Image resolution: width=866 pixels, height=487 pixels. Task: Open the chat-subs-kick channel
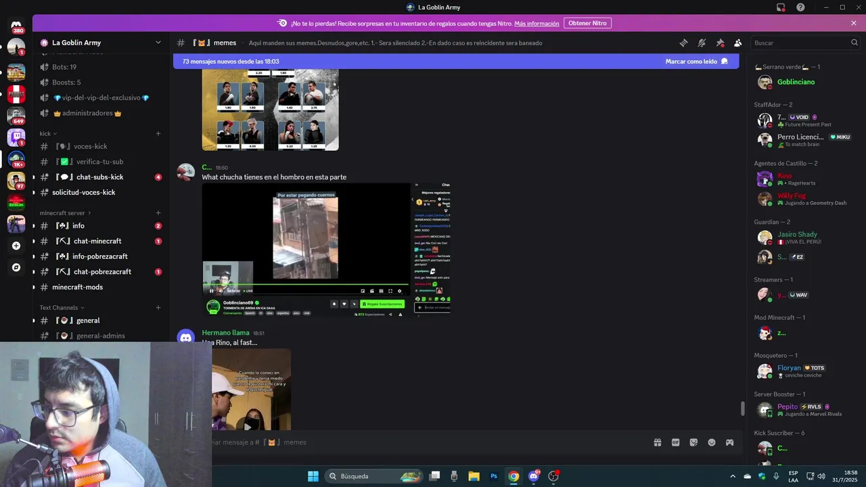point(101,177)
